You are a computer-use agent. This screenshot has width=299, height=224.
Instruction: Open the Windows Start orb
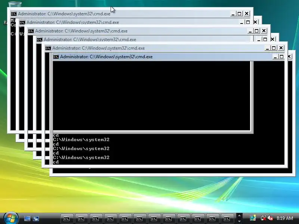click(11, 218)
